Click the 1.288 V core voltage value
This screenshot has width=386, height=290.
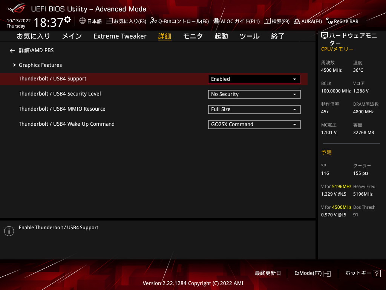coord(361,91)
